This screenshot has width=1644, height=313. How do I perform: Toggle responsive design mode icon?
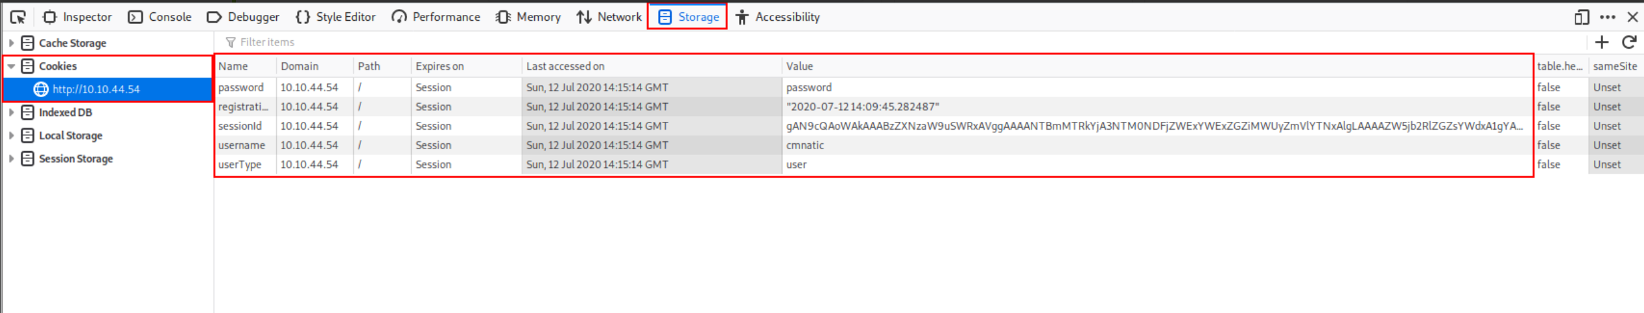(x=1582, y=17)
